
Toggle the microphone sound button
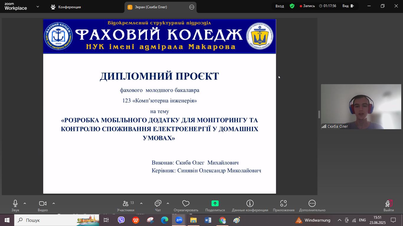[15, 203]
